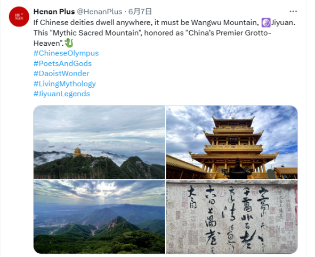315x257 pixels.
Task: Click the yin-yang emoji before Jiyuan
Action: [x=266, y=22]
